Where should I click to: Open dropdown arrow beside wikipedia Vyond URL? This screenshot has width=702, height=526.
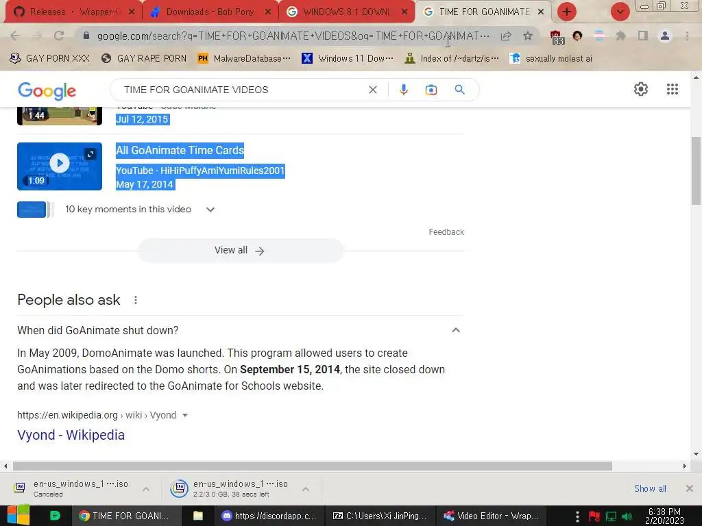(x=185, y=415)
